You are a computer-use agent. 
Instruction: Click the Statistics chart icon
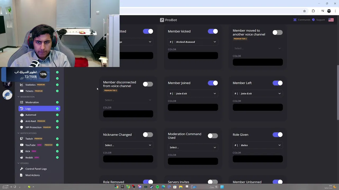pyautogui.click(x=21, y=85)
